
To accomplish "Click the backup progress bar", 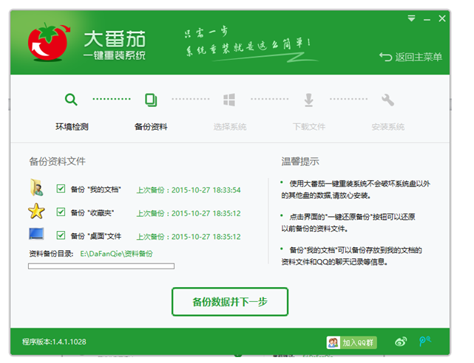I will coord(101,266).
